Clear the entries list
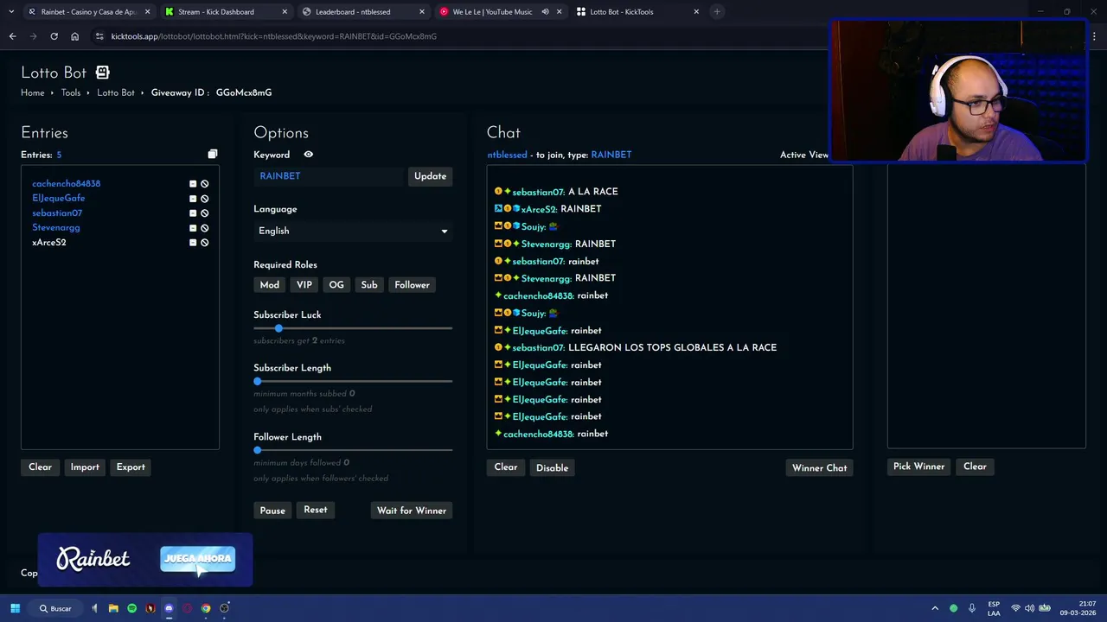This screenshot has width=1107, height=622. coord(40,467)
